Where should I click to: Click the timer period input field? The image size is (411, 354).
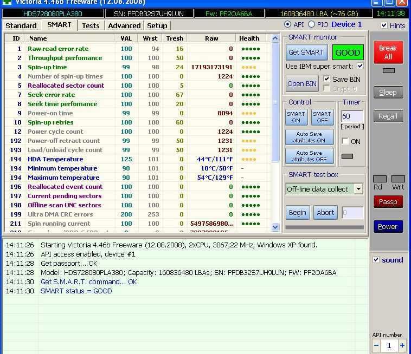coord(352,116)
